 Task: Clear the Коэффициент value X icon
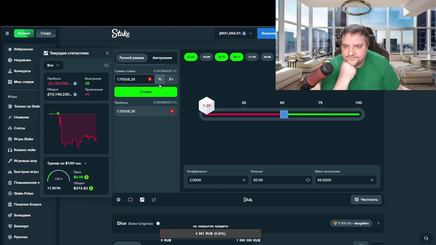click(244, 180)
